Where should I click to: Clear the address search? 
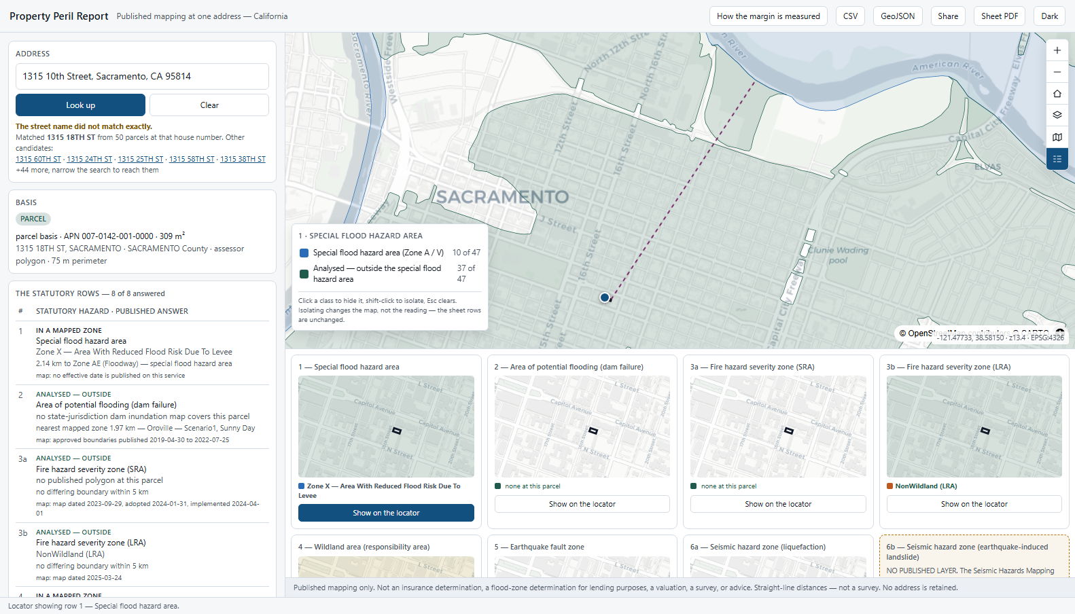(x=209, y=105)
